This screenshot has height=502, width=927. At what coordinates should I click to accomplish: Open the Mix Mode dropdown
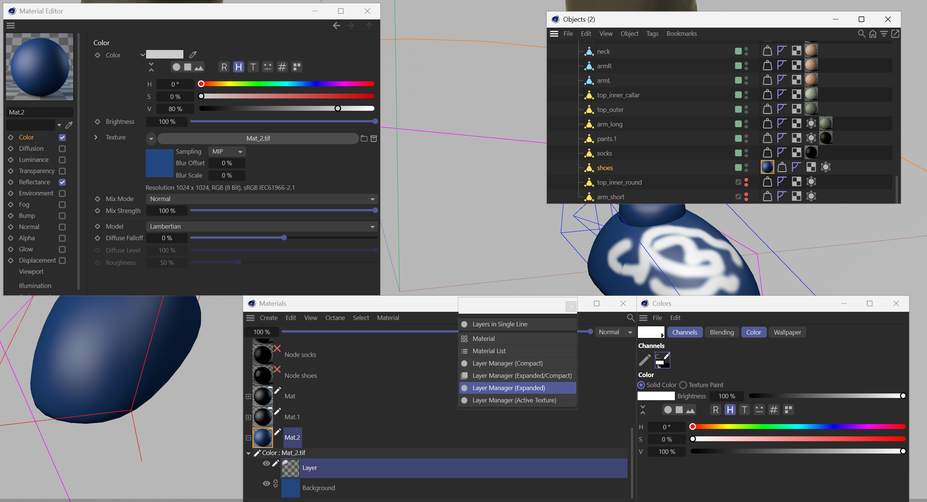(262, 199)
